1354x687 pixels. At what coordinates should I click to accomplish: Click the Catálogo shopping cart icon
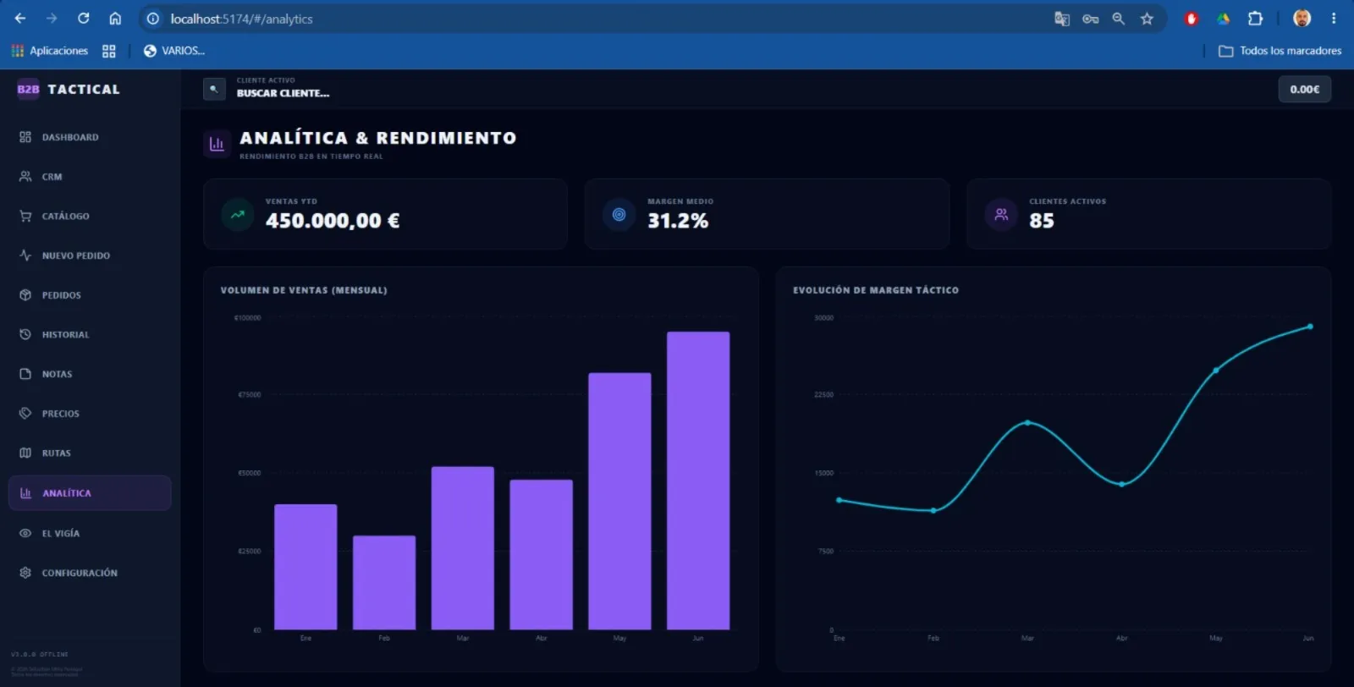pos(25,216)
